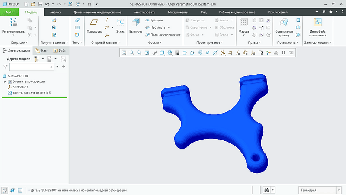346x195 pixels.
Task: Add a tree filter with plus button
Action: point(64,67)
